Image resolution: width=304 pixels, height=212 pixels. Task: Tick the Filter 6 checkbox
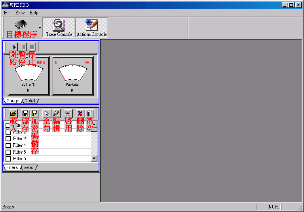coord(8,159)
